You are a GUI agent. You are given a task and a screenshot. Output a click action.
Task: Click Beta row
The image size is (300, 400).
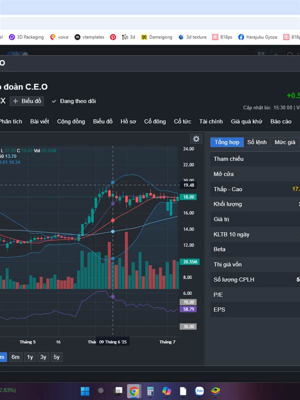[x=255, y=249]
